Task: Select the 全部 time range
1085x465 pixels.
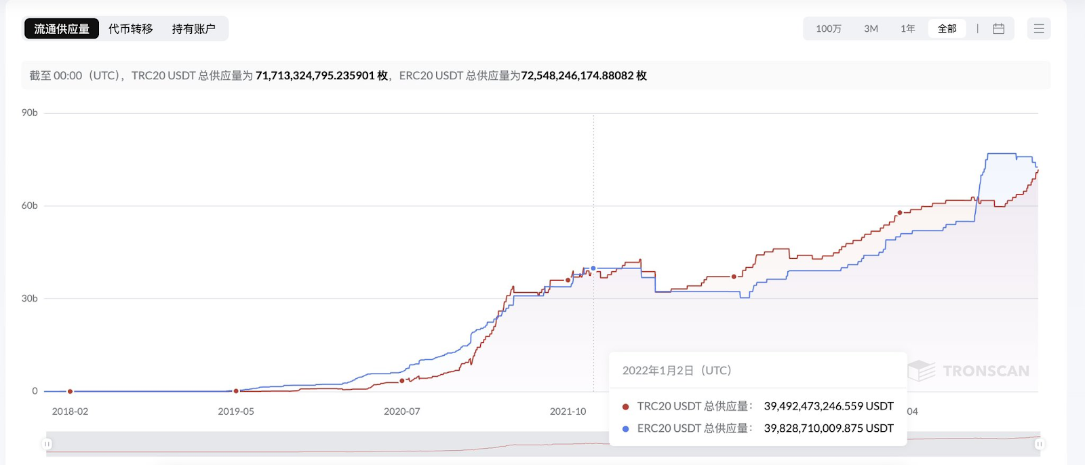Action: click(x=947, y=28)
